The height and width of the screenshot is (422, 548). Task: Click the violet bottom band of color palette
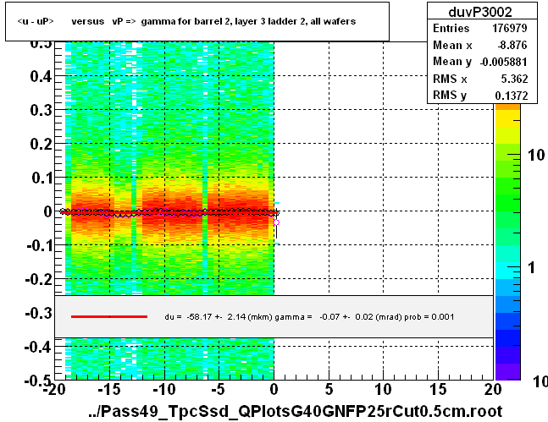click(x=507, y=371)
